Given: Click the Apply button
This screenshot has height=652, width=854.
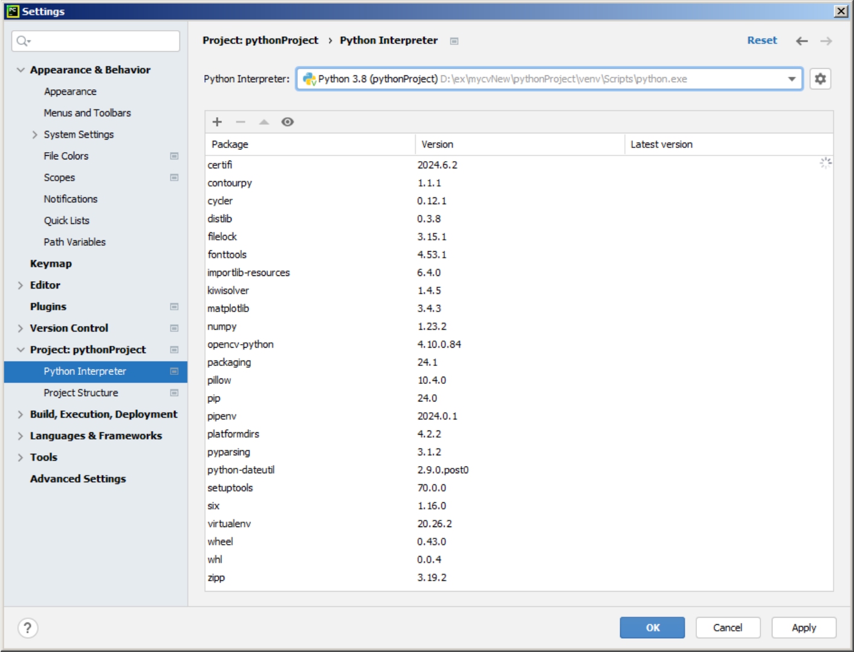Looking at the screenshot, I should [803, 628].
